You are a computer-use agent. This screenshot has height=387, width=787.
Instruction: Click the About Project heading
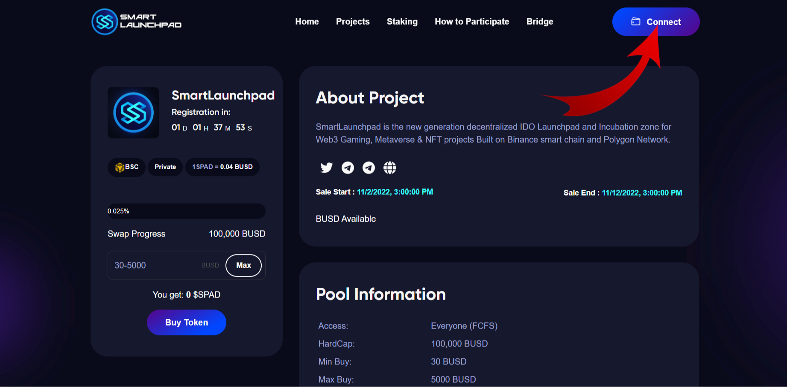pyautogui.click(x=370, y=98)
